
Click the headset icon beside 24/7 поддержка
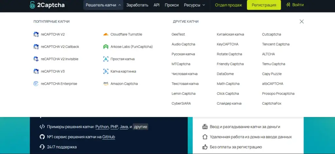pos(42,147)
